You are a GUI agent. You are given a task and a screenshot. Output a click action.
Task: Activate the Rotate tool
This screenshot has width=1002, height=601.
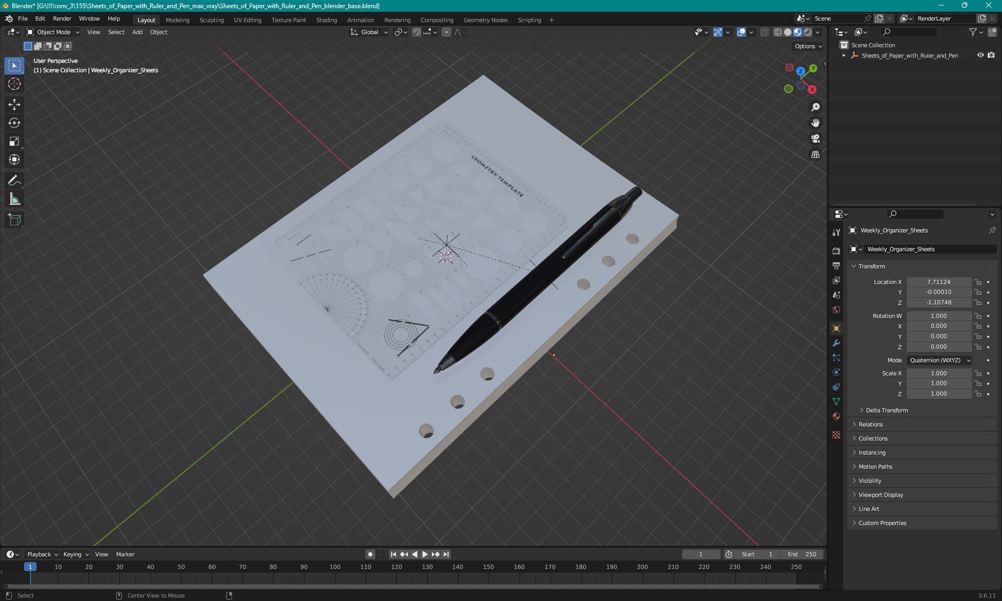point(14,123)
